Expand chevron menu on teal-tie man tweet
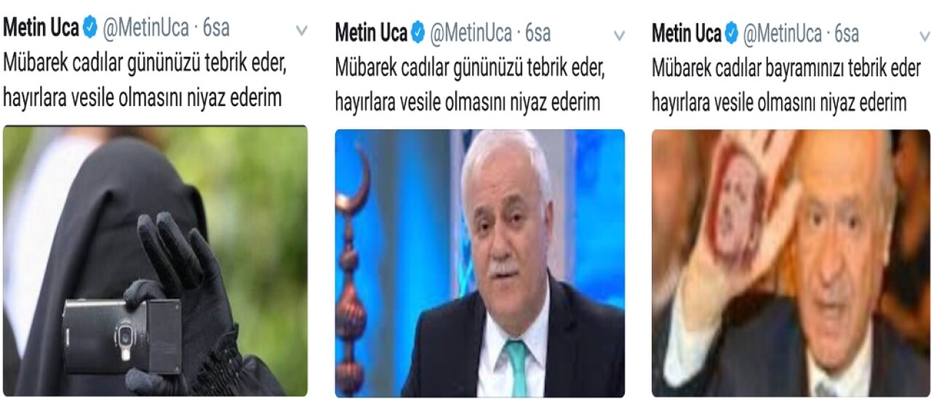This screenshot has height=401, width=931. [x=619, y=34]
